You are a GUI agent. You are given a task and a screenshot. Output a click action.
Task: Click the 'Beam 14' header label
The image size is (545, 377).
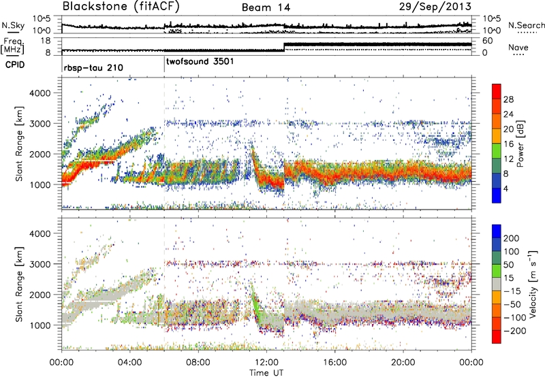[x=266, y=7]
